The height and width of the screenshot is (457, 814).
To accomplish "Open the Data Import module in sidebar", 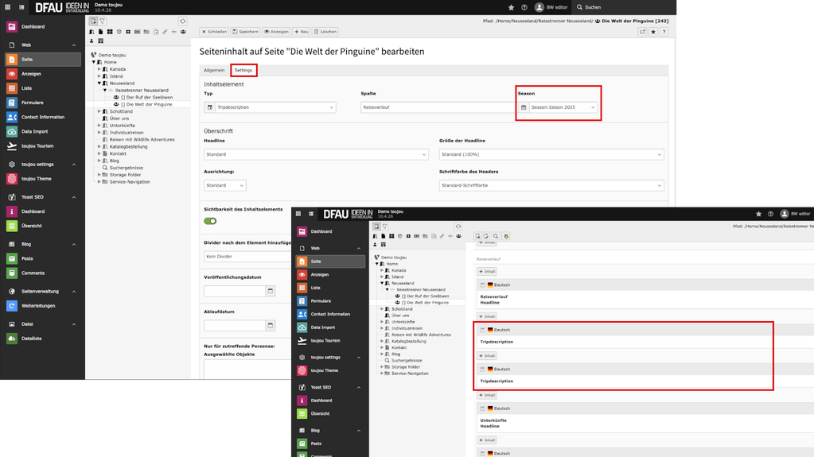I will pyautogui.click(x=34, y=131).
